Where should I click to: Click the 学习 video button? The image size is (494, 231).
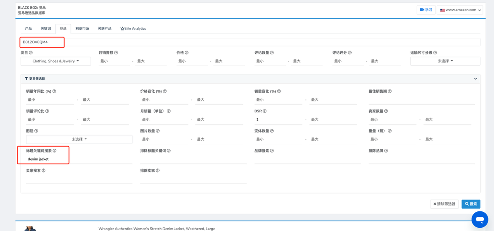(x=426, y=10)
